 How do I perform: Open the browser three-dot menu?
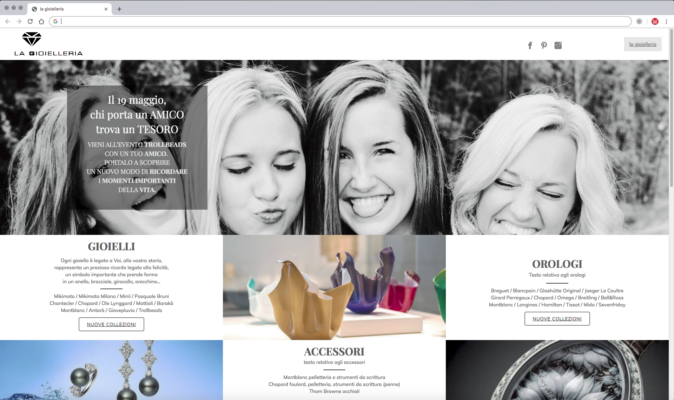(666, 21)
